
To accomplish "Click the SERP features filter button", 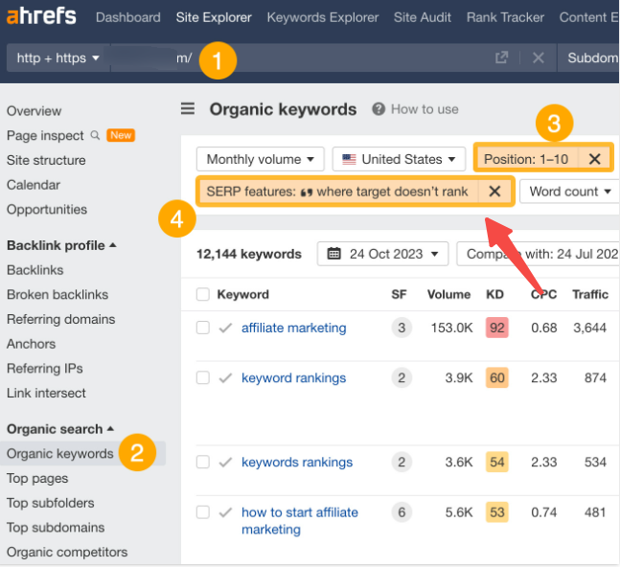I will tap(337, 192).
